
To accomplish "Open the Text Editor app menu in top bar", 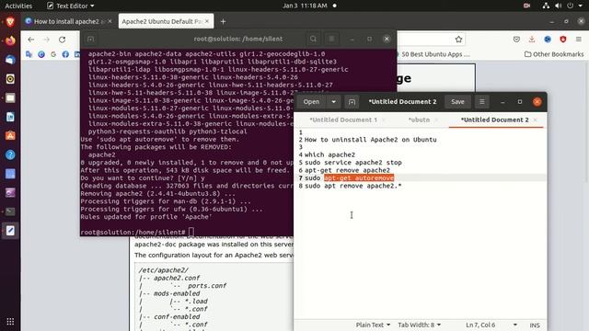I will (x=70, y=6).
